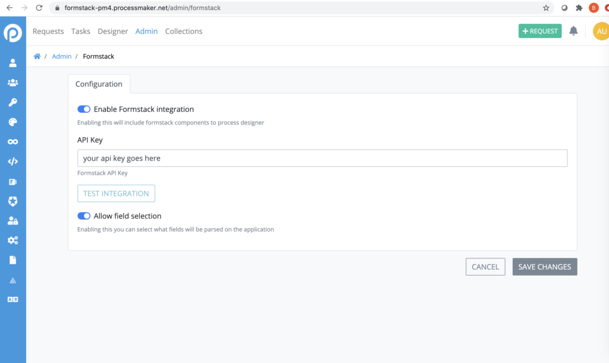
Task: Click the ProcessMaker logo icon
Action: tap(13, 33)
